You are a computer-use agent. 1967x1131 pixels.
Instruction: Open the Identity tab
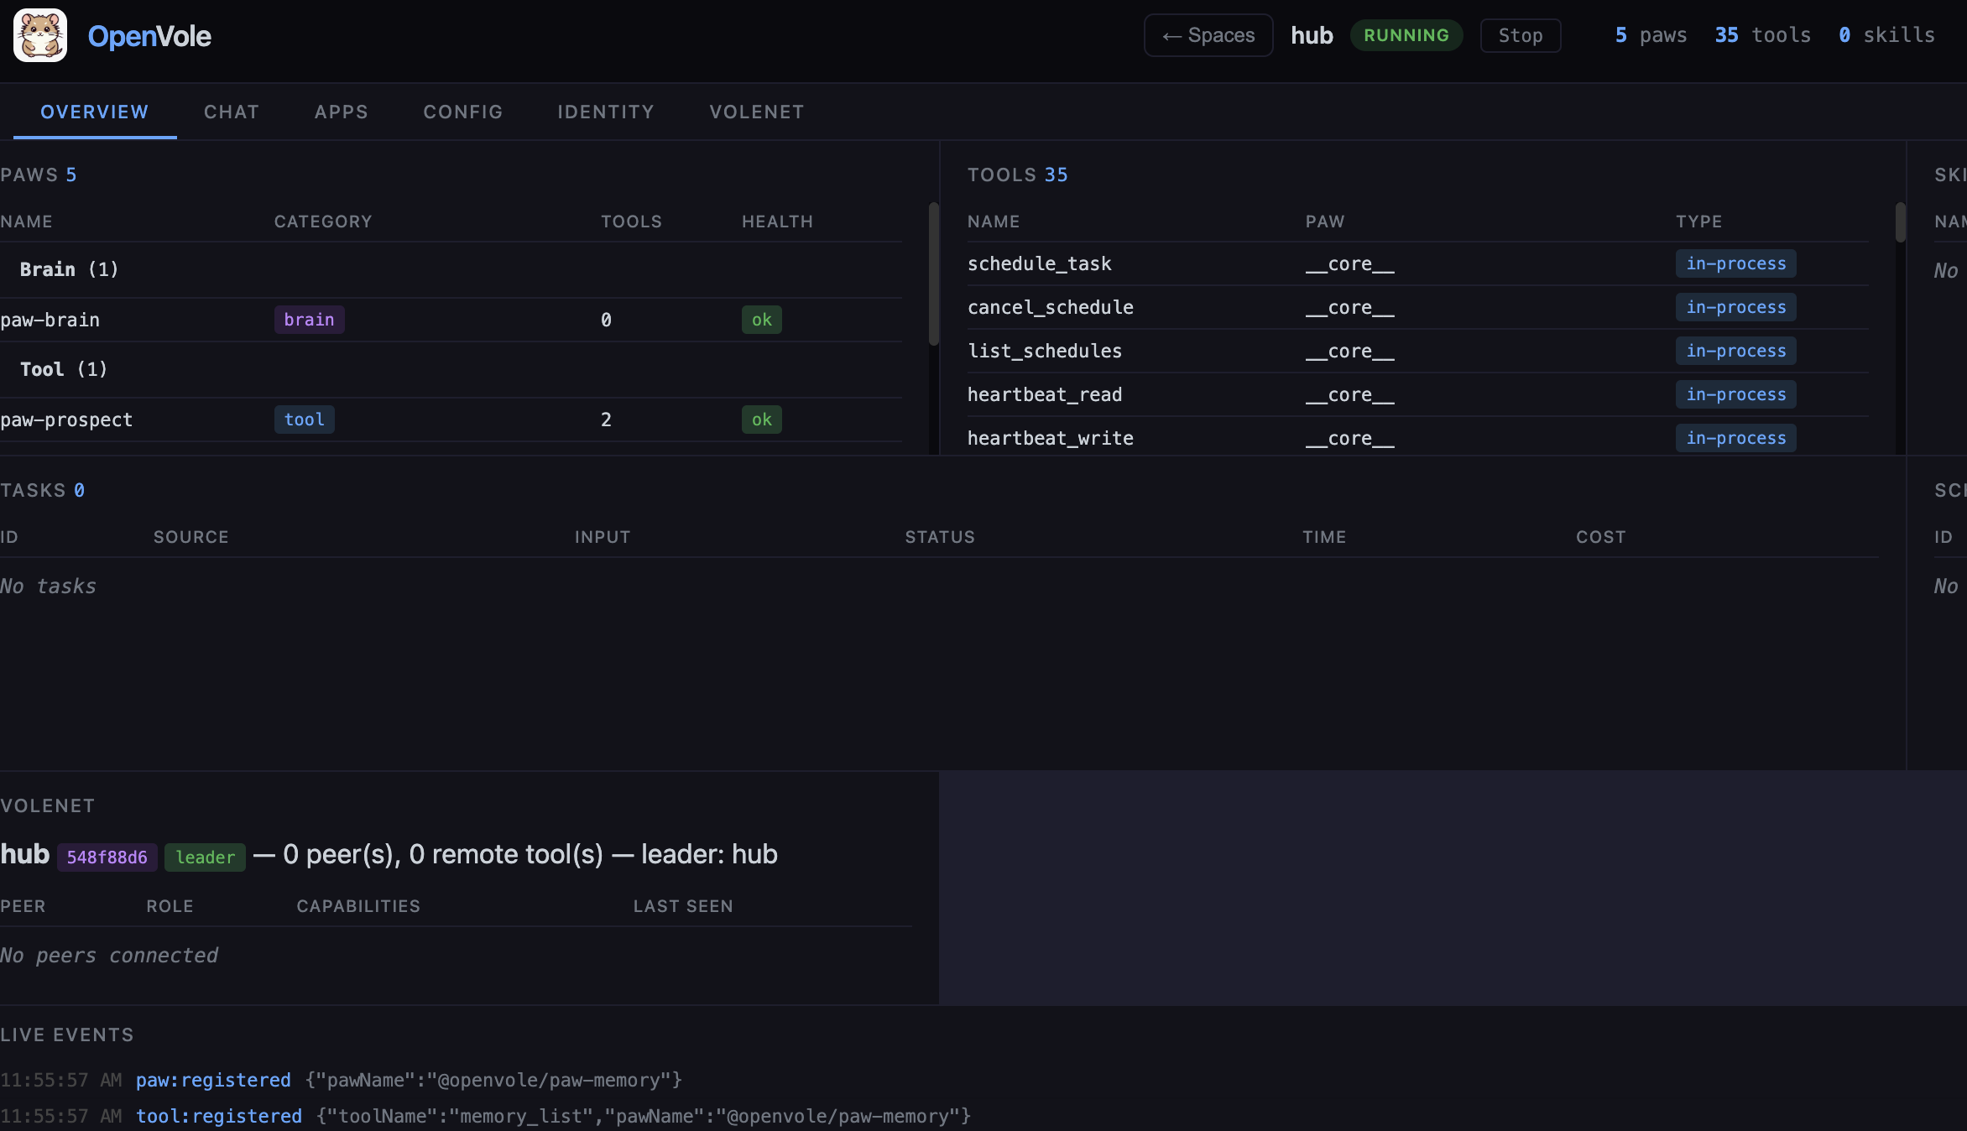click(x=606, y=112)
